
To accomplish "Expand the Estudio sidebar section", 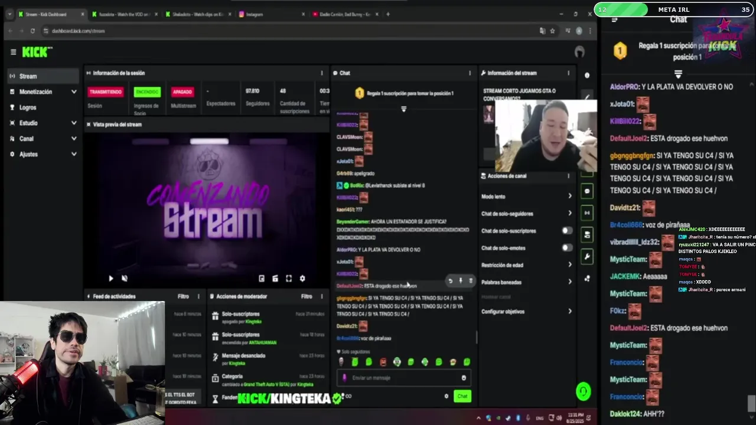I will [43, 123].
